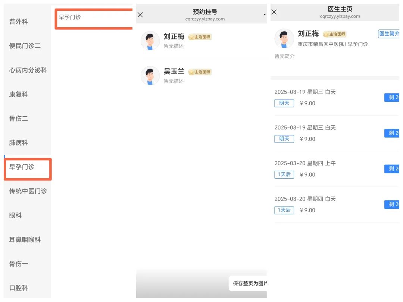The image size is (403, 302).
Task: Tap 刘正梅's avatar in the 预约挂号 doctor list
Action: [150, 41]
